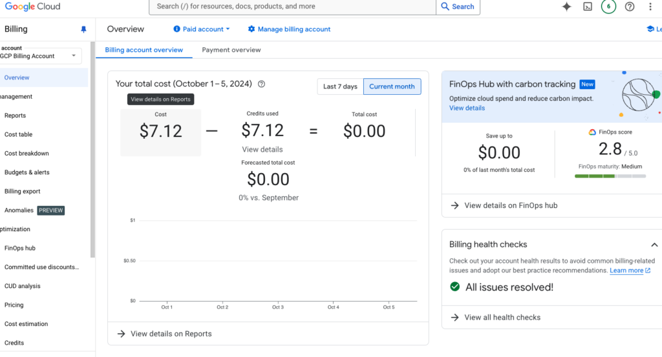The image size is (662, 357).
Task: Open the three-dot settings menu
Action: point(650,6)
